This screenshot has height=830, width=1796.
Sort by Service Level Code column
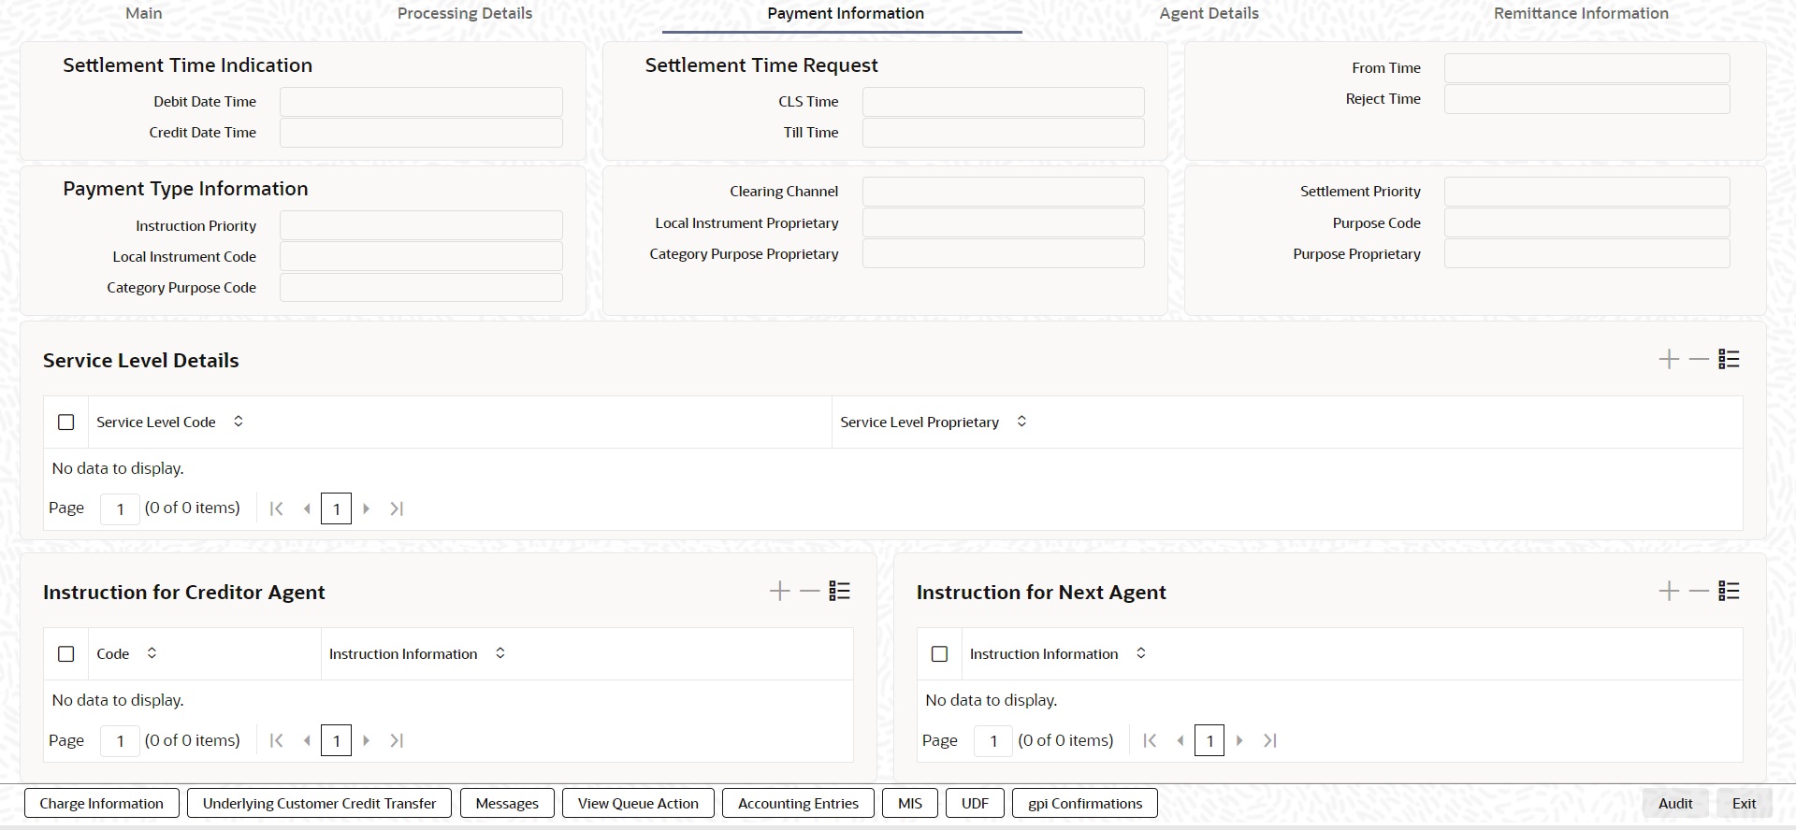(239, 422)
